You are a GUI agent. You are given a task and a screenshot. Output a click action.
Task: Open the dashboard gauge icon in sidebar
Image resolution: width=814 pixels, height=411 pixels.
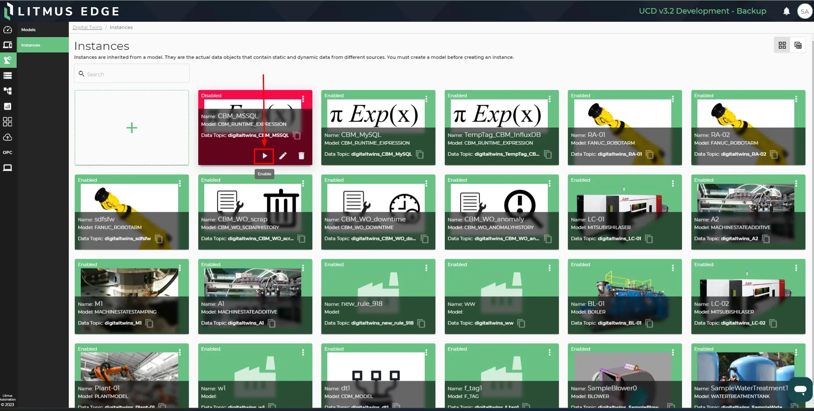pyautogui.click(x=8, y=30)
